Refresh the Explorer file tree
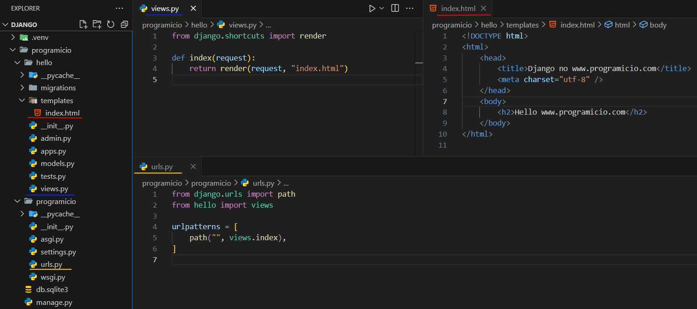The height and width of the screenshot is (309, 697). [110, 24]
